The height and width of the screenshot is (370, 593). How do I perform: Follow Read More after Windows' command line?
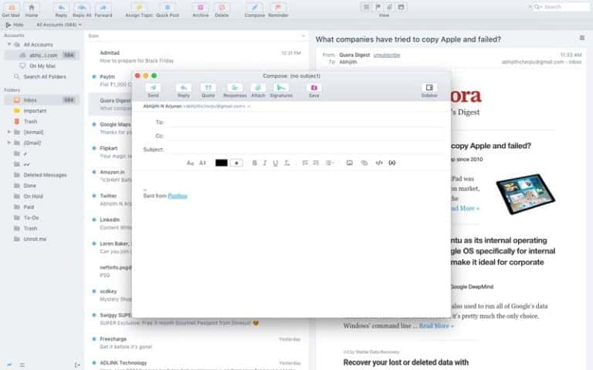(435, 326)
